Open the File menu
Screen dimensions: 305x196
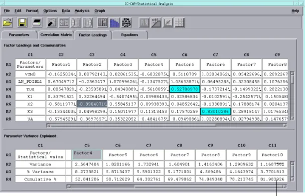click(6, 10)
